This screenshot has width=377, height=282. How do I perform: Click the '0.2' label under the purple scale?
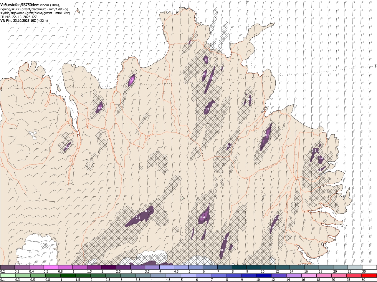point(2,271)
